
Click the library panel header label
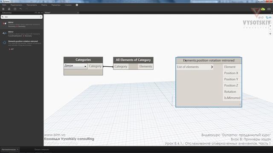[7, 13]
